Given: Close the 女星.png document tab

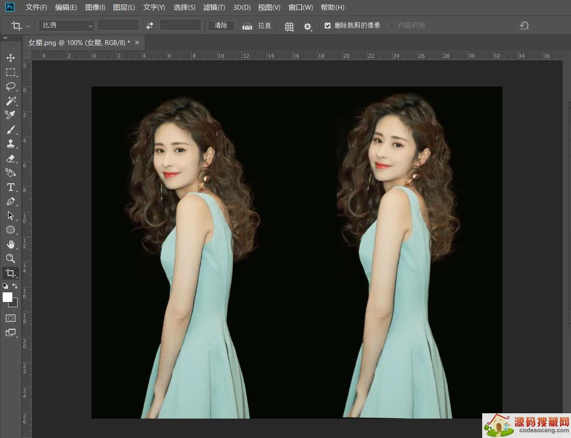Looking at the screenshot, I should click(137, 42).
